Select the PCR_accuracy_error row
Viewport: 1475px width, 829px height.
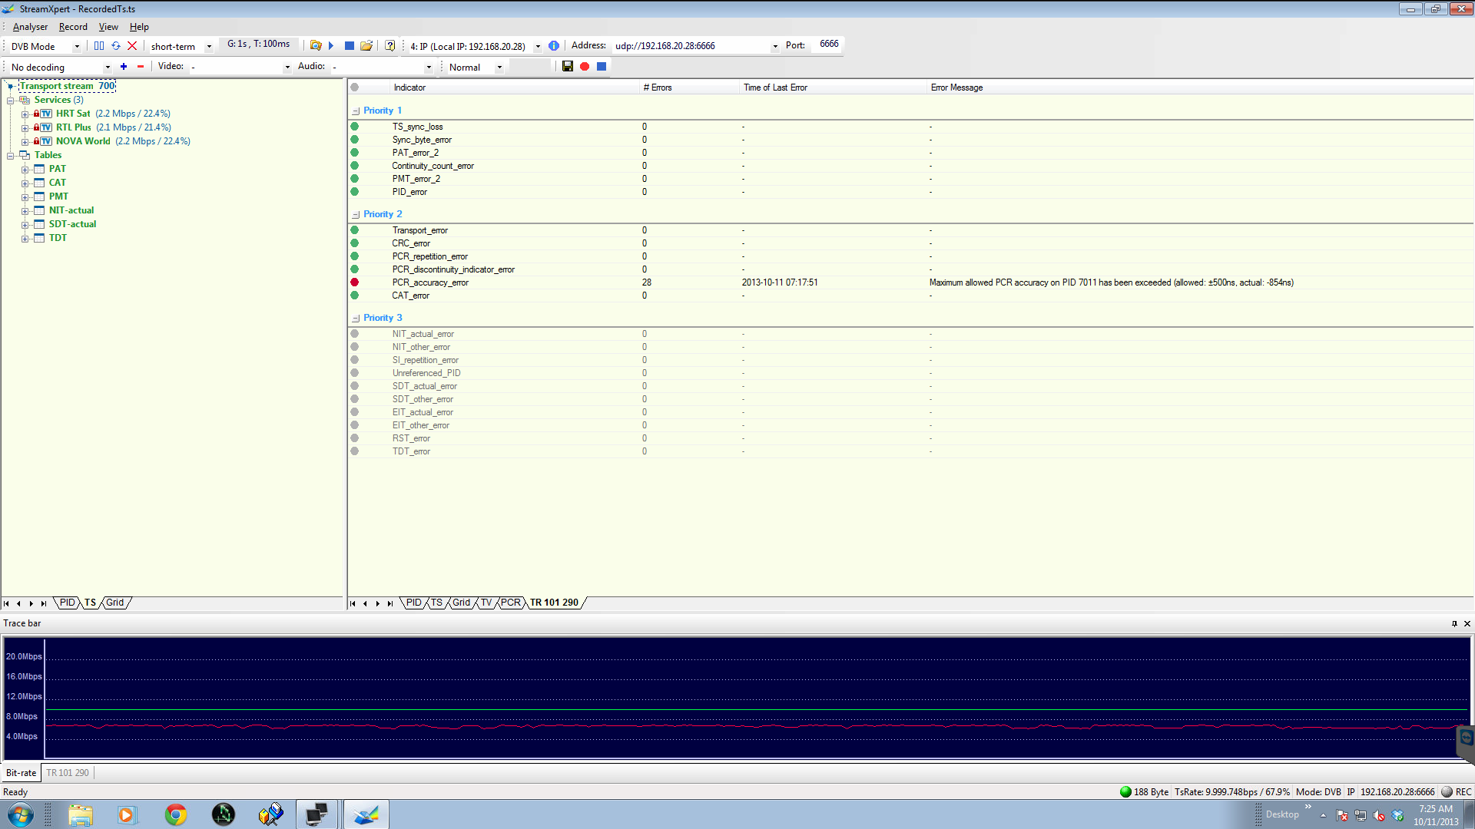pyautogui.click(x=430, y=282)
